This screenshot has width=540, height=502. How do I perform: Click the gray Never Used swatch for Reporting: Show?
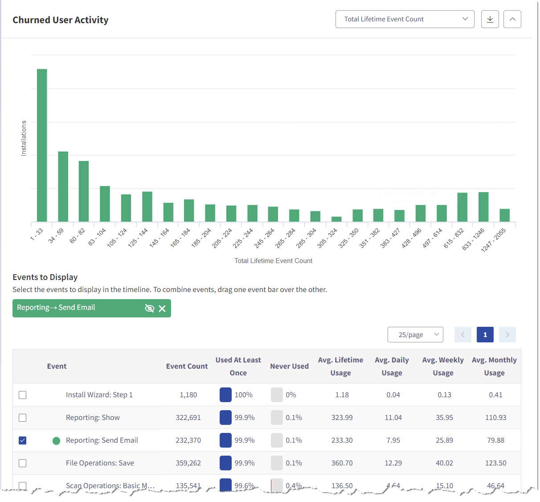pyautogui.click(x=277, y=418)
